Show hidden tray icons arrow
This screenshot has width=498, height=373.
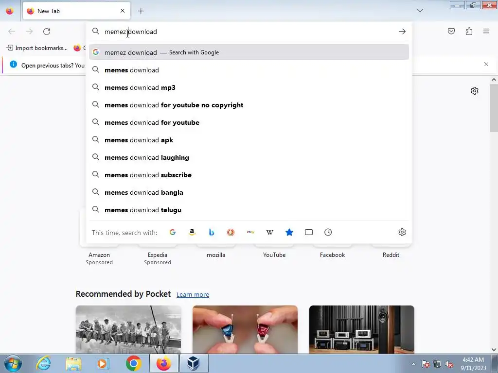413,364
